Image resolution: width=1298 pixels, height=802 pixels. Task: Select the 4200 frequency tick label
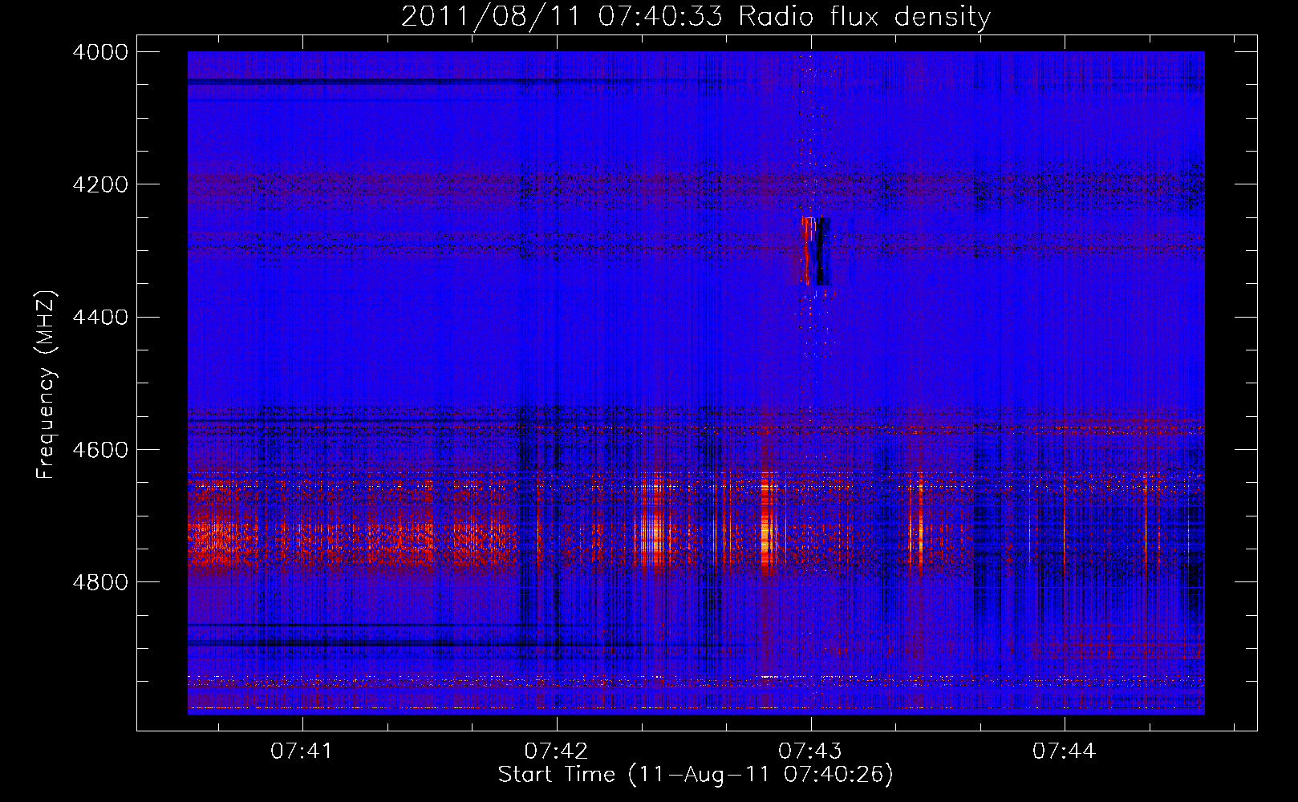click(x=100, y=184)
